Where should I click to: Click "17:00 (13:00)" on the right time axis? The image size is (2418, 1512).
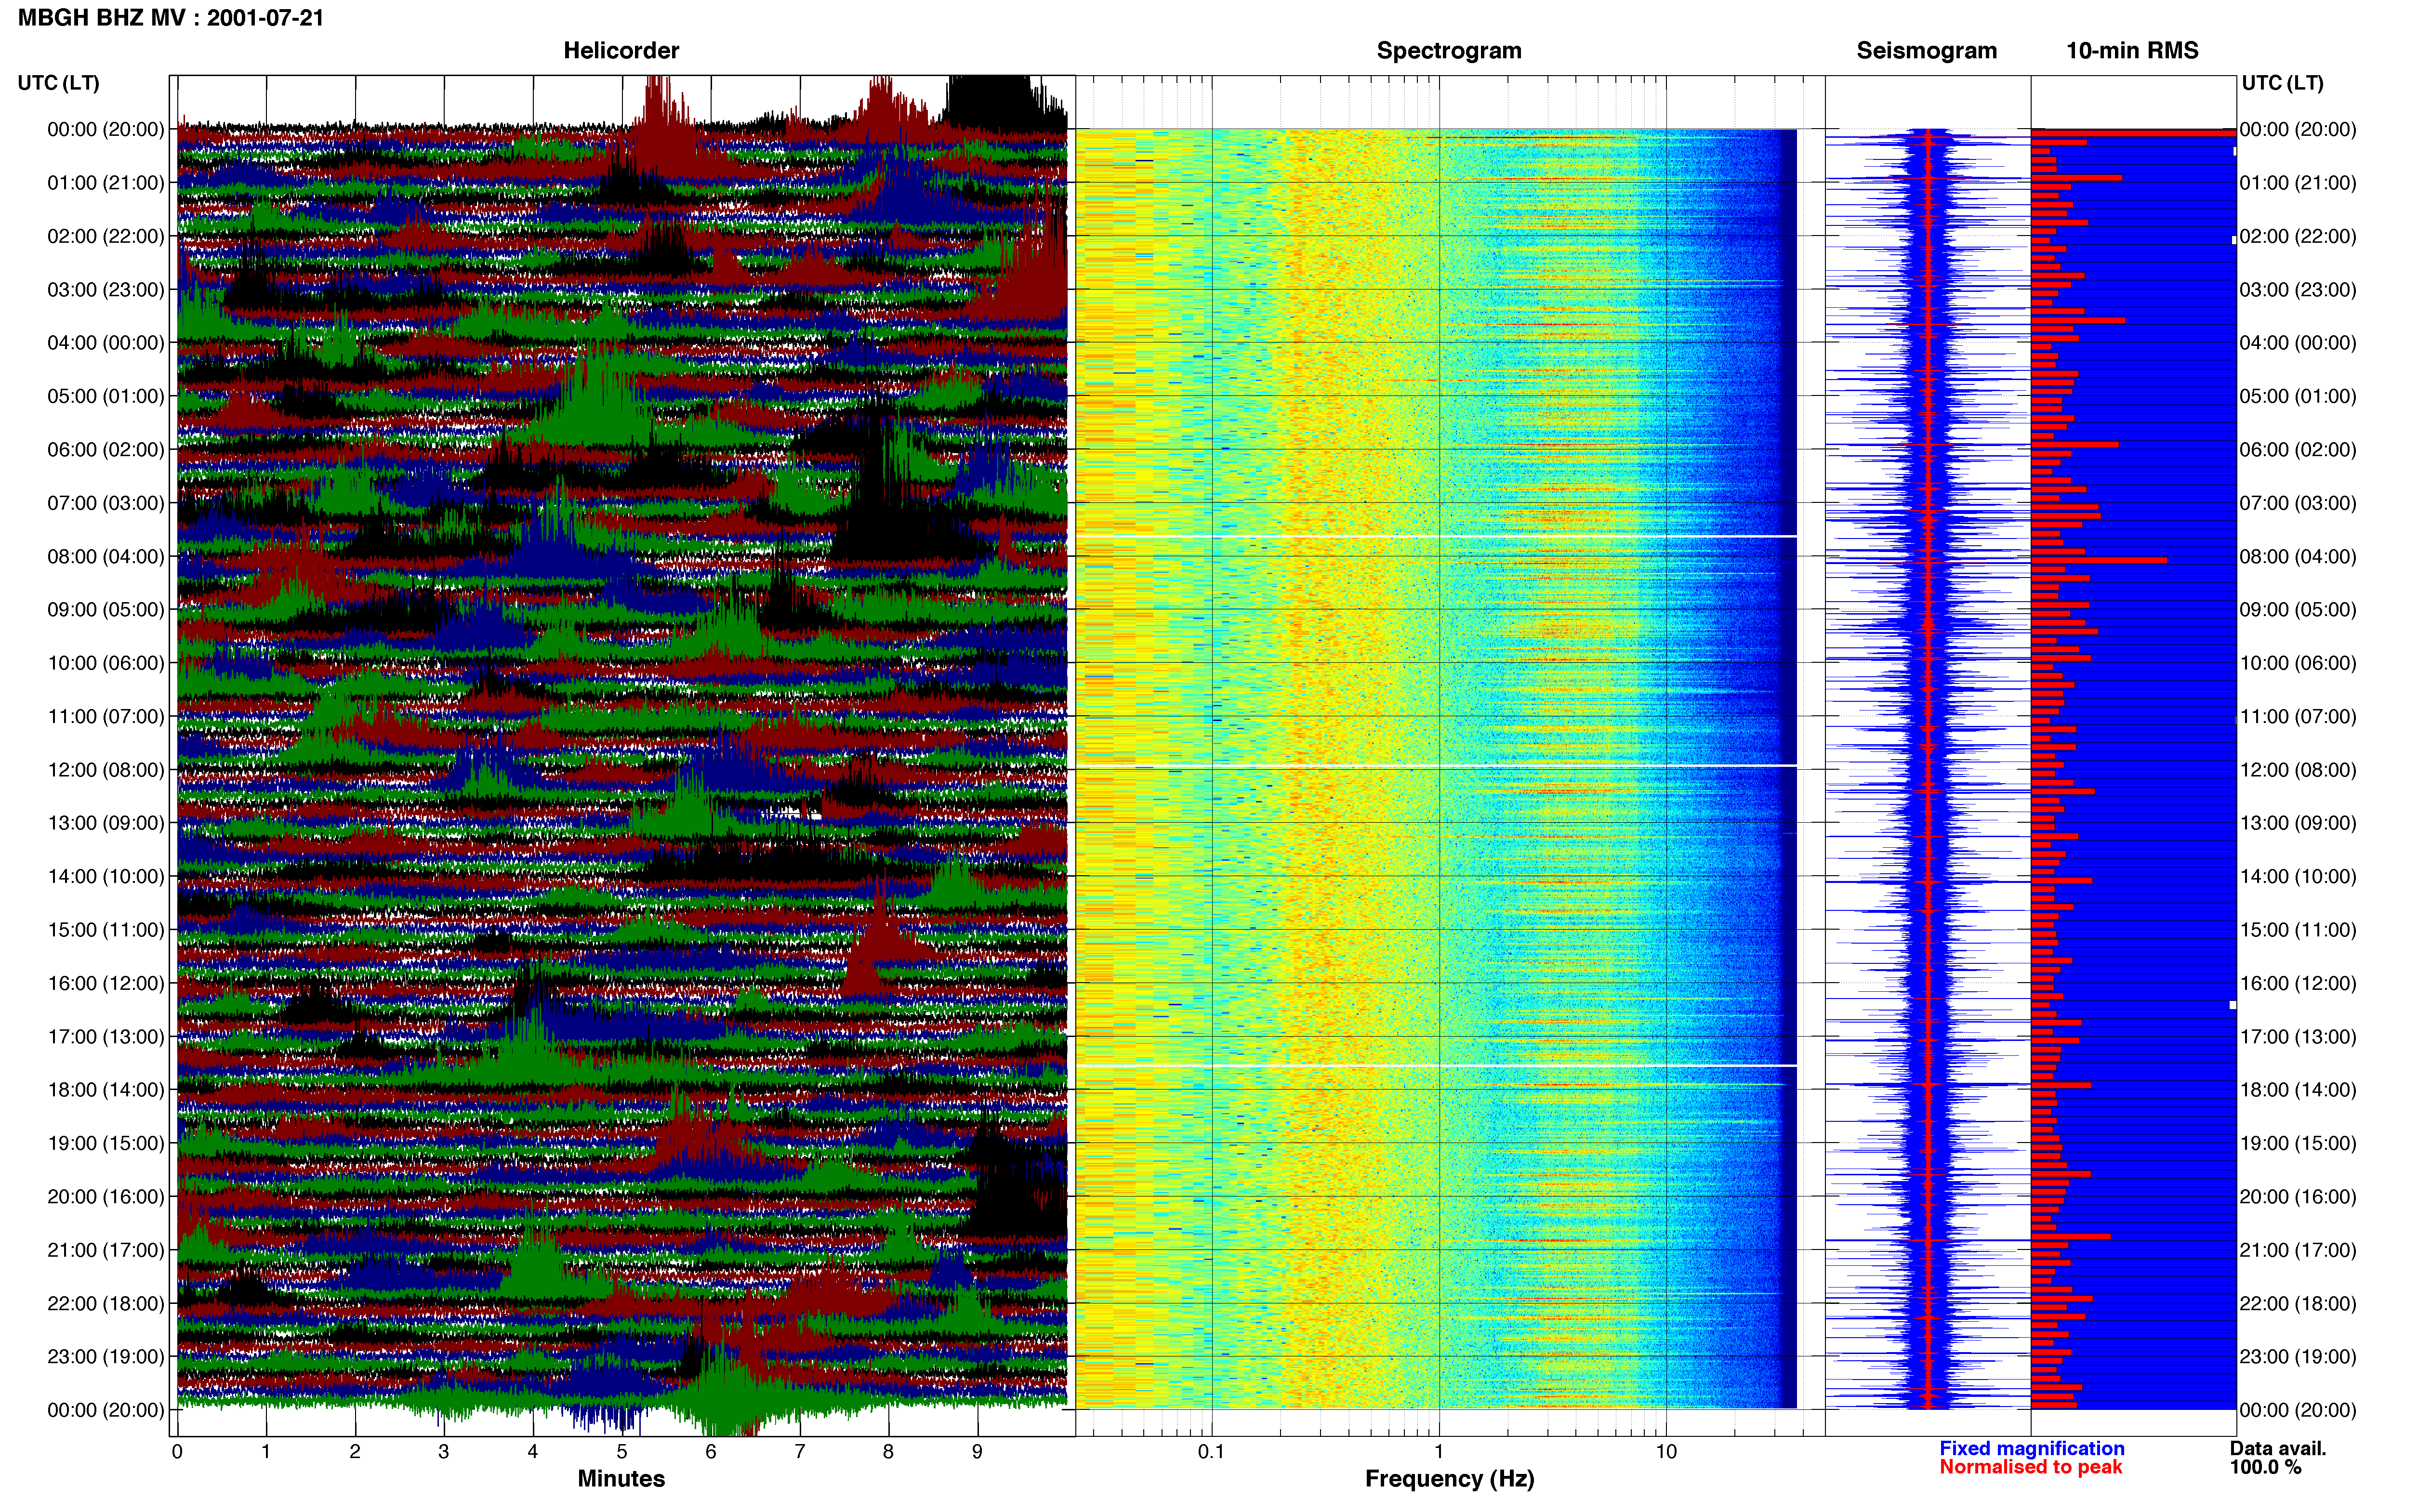pyautogui.click(x=2298, y=1037)
